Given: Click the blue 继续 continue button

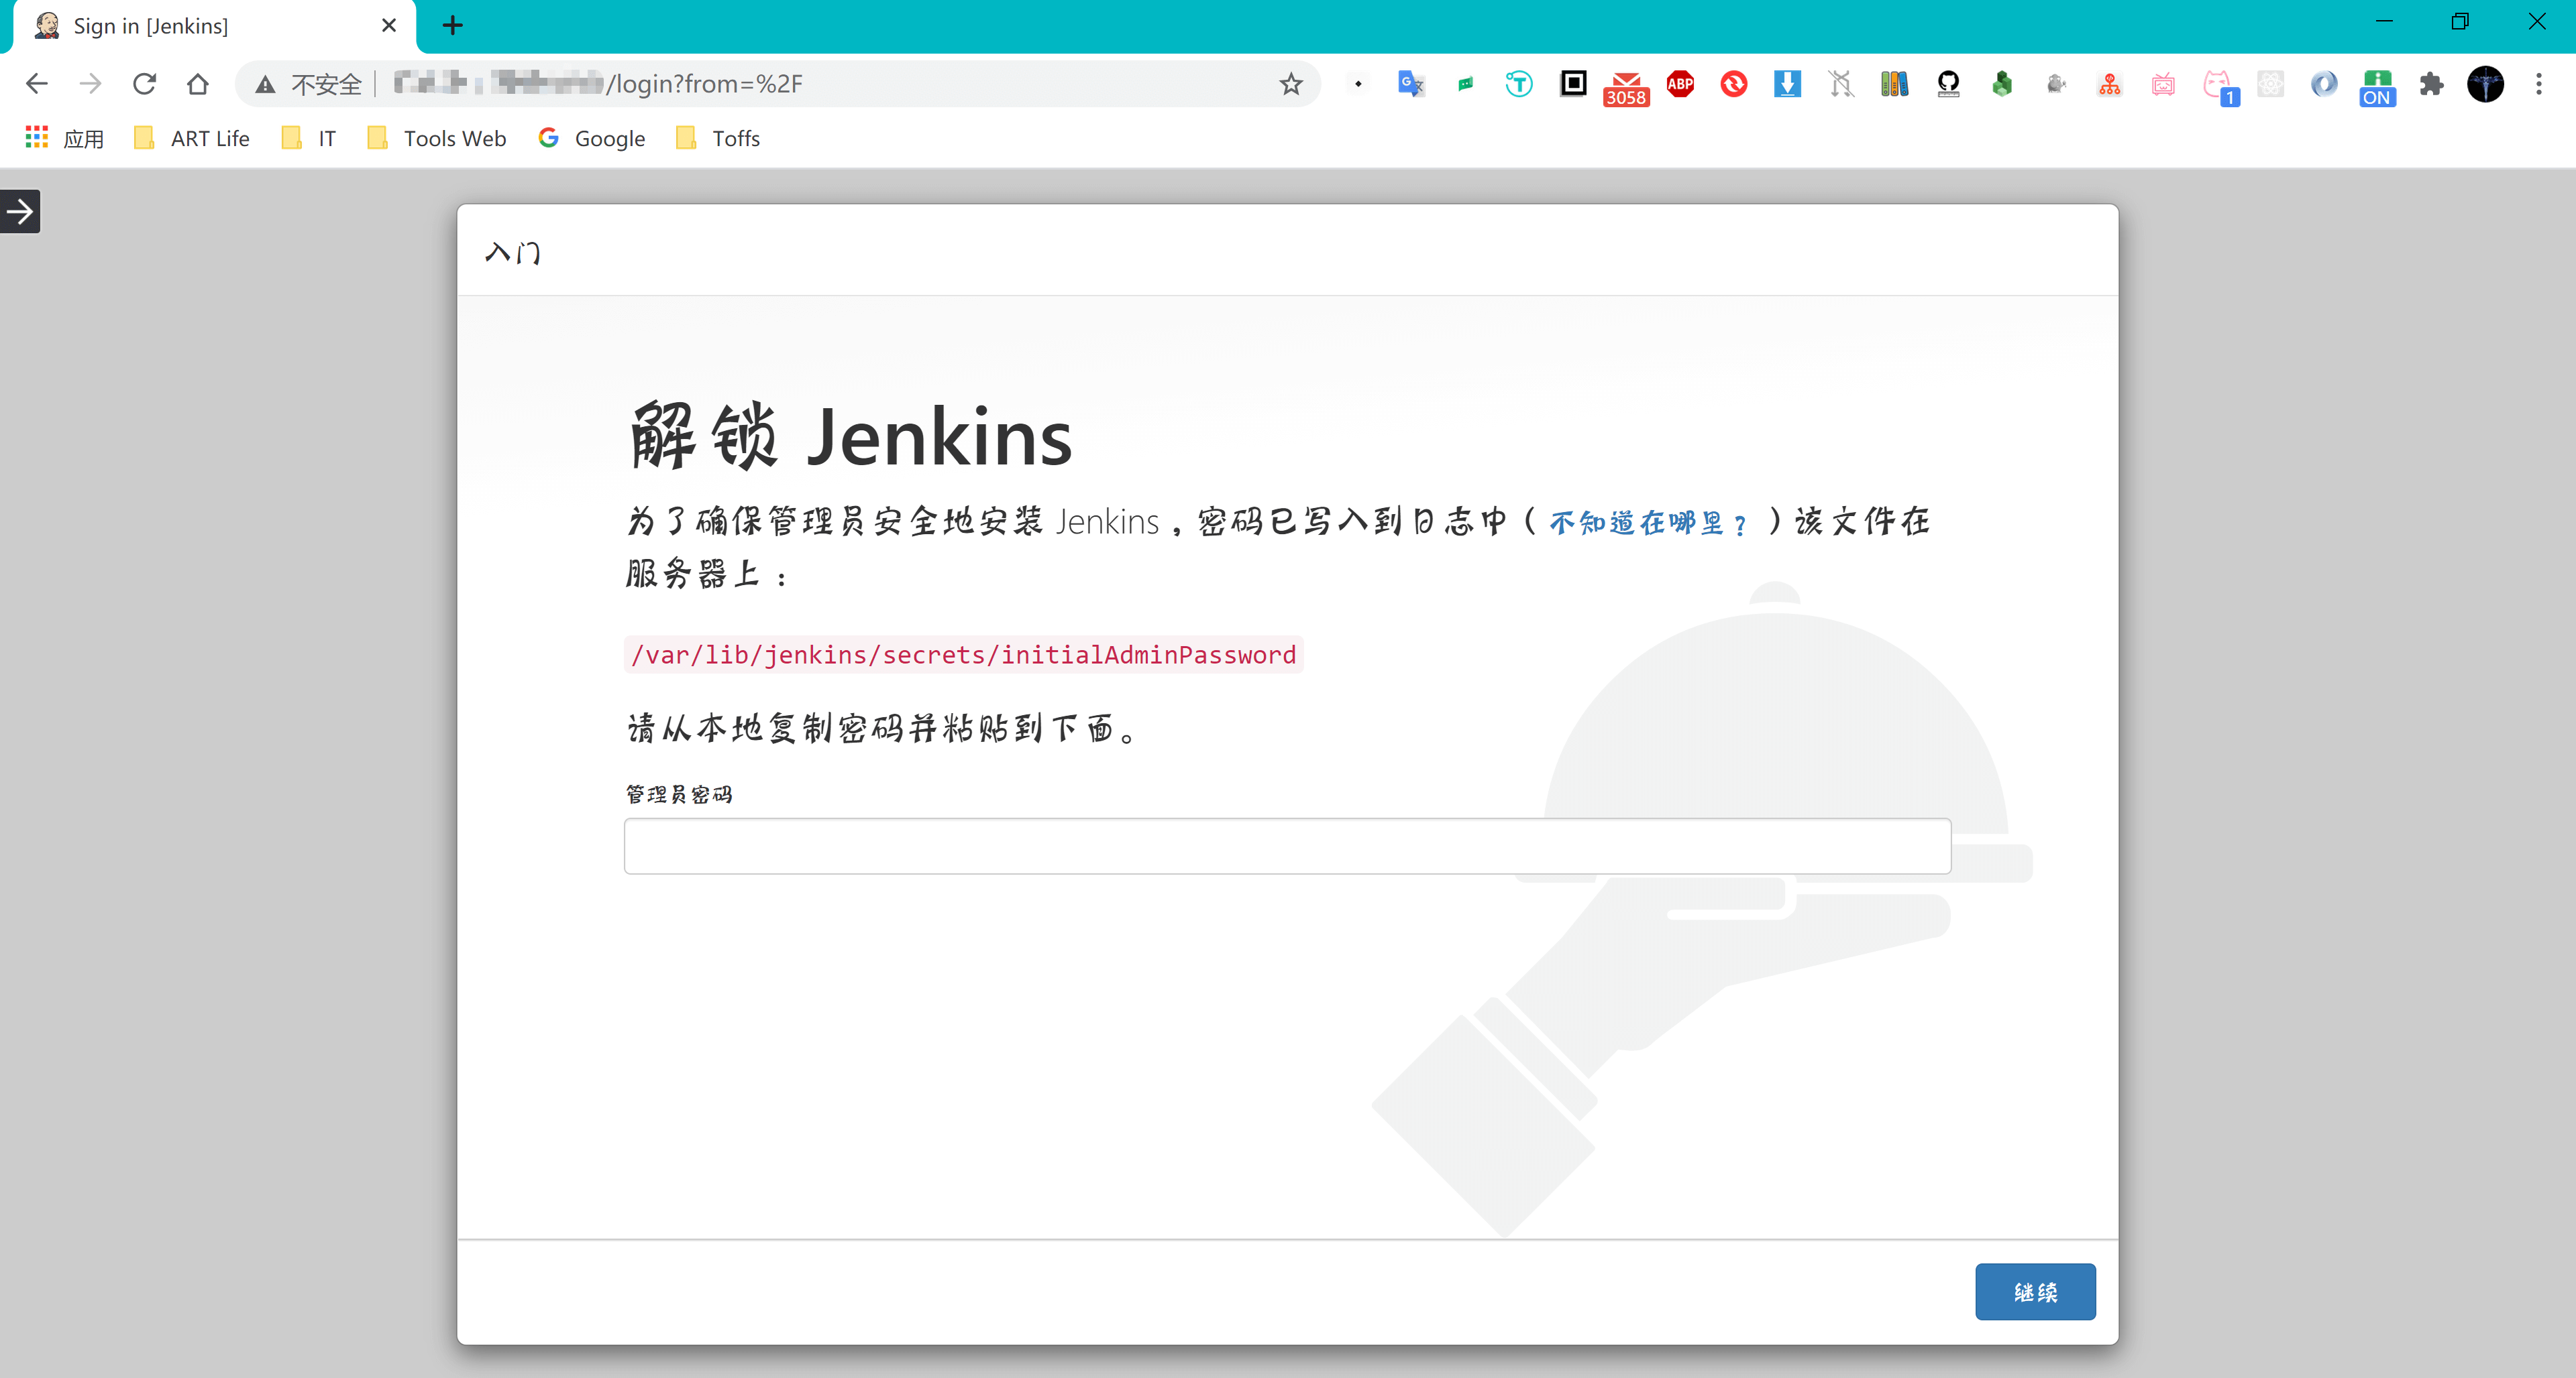Looking at the screenshot, I should pos(2034,1291).
